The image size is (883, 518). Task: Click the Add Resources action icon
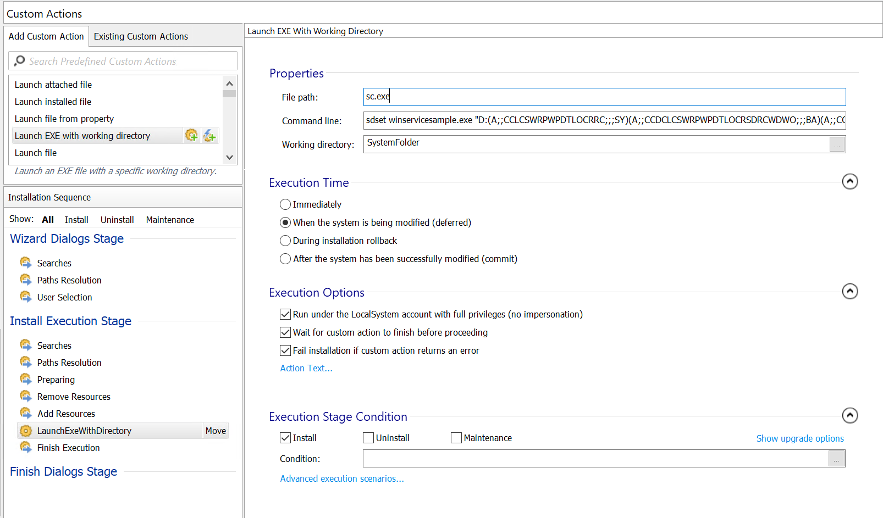(26, 414)
